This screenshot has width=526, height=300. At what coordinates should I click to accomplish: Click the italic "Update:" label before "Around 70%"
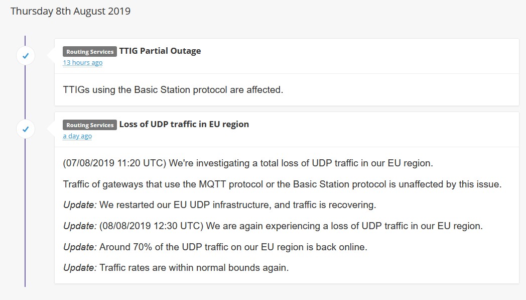[x=80, y=247]
